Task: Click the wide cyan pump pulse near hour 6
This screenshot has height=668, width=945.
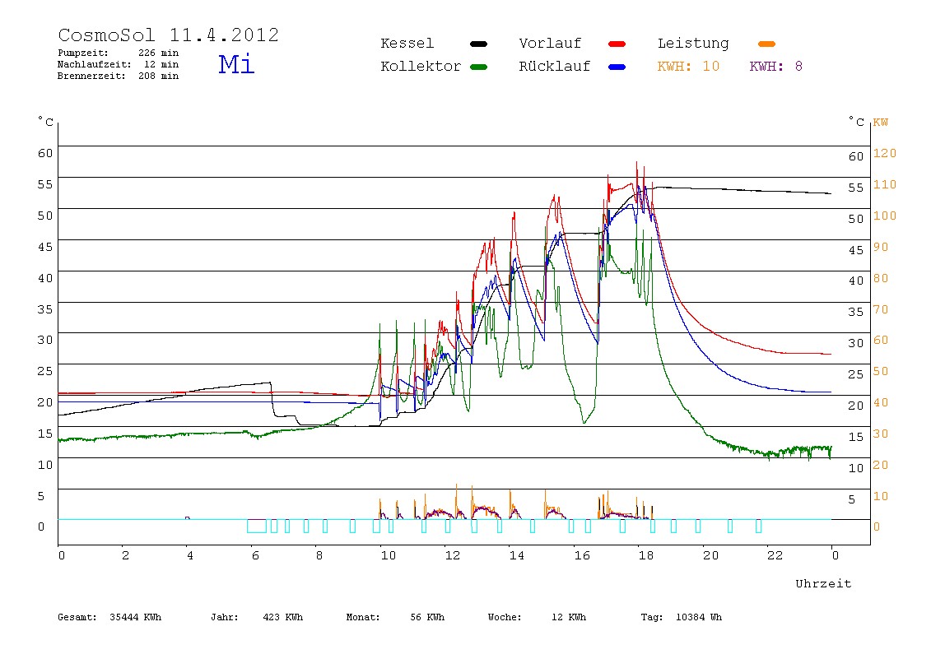Action: (257, 526)
